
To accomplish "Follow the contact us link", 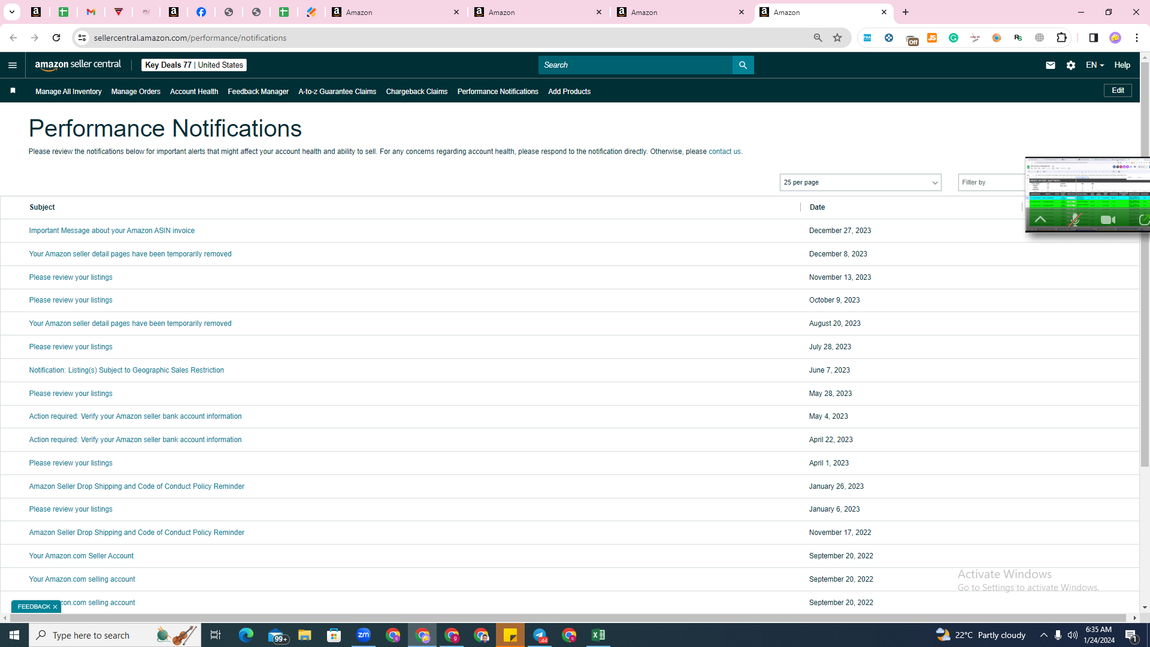I will pyautogui.click(x=724, y=152).
